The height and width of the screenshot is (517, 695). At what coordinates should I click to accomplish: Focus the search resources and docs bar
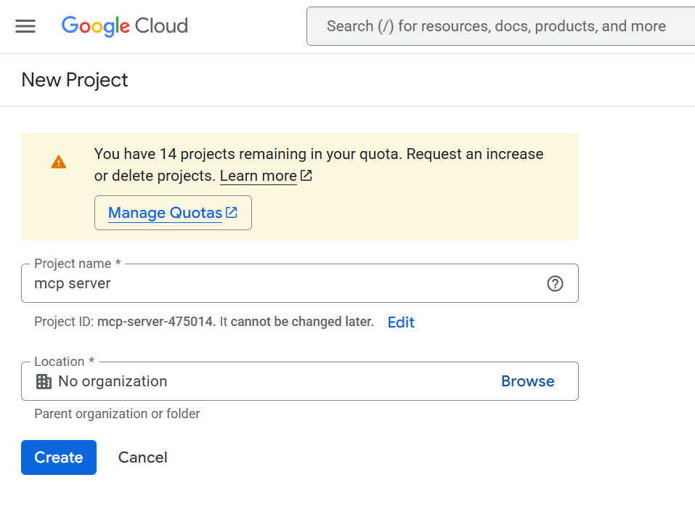(x=501, y=26)
